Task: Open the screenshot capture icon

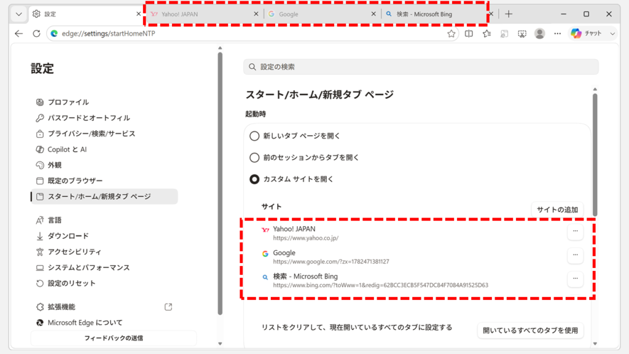Action: [x=522, y=34]
